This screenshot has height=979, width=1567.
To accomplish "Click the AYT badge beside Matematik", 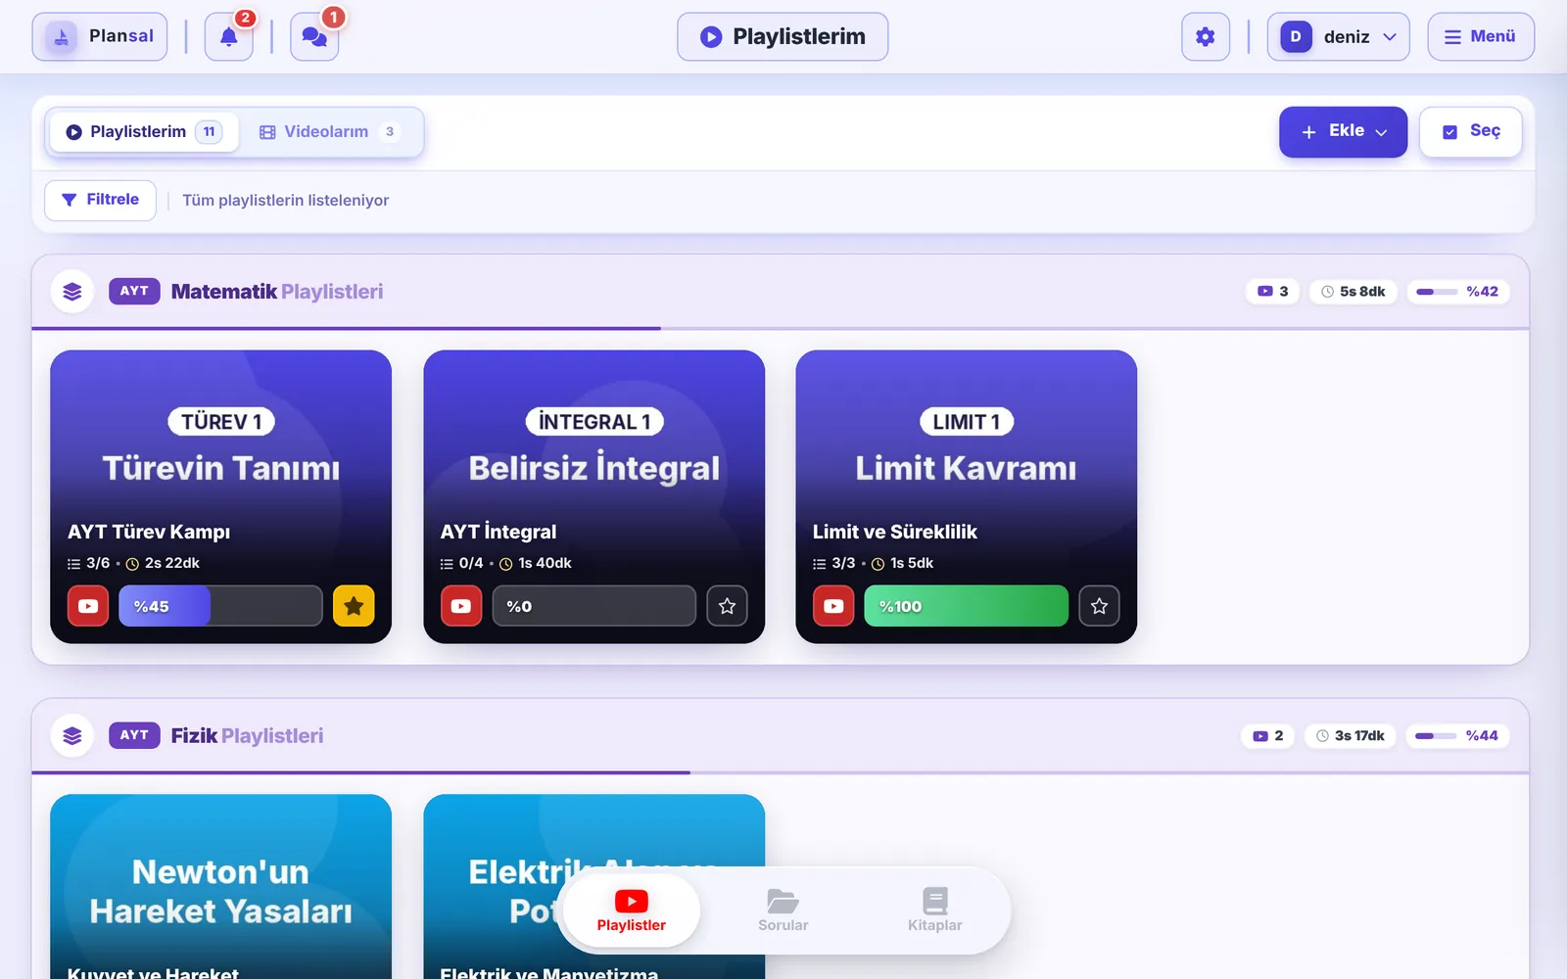I will click(x=134, y=292).
